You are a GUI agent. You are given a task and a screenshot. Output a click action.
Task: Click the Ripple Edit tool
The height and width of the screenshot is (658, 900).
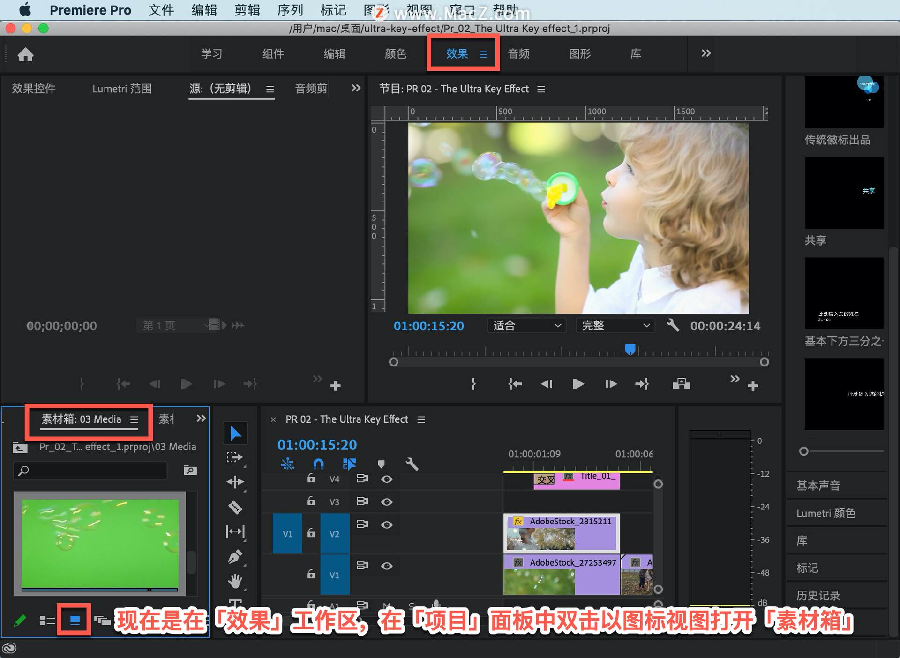[x=235, y=482]
